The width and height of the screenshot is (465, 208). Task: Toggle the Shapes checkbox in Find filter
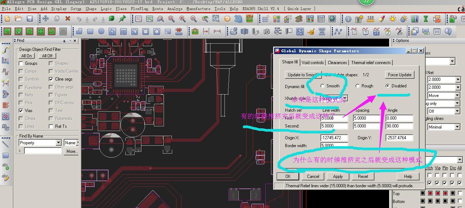[51, 63]
